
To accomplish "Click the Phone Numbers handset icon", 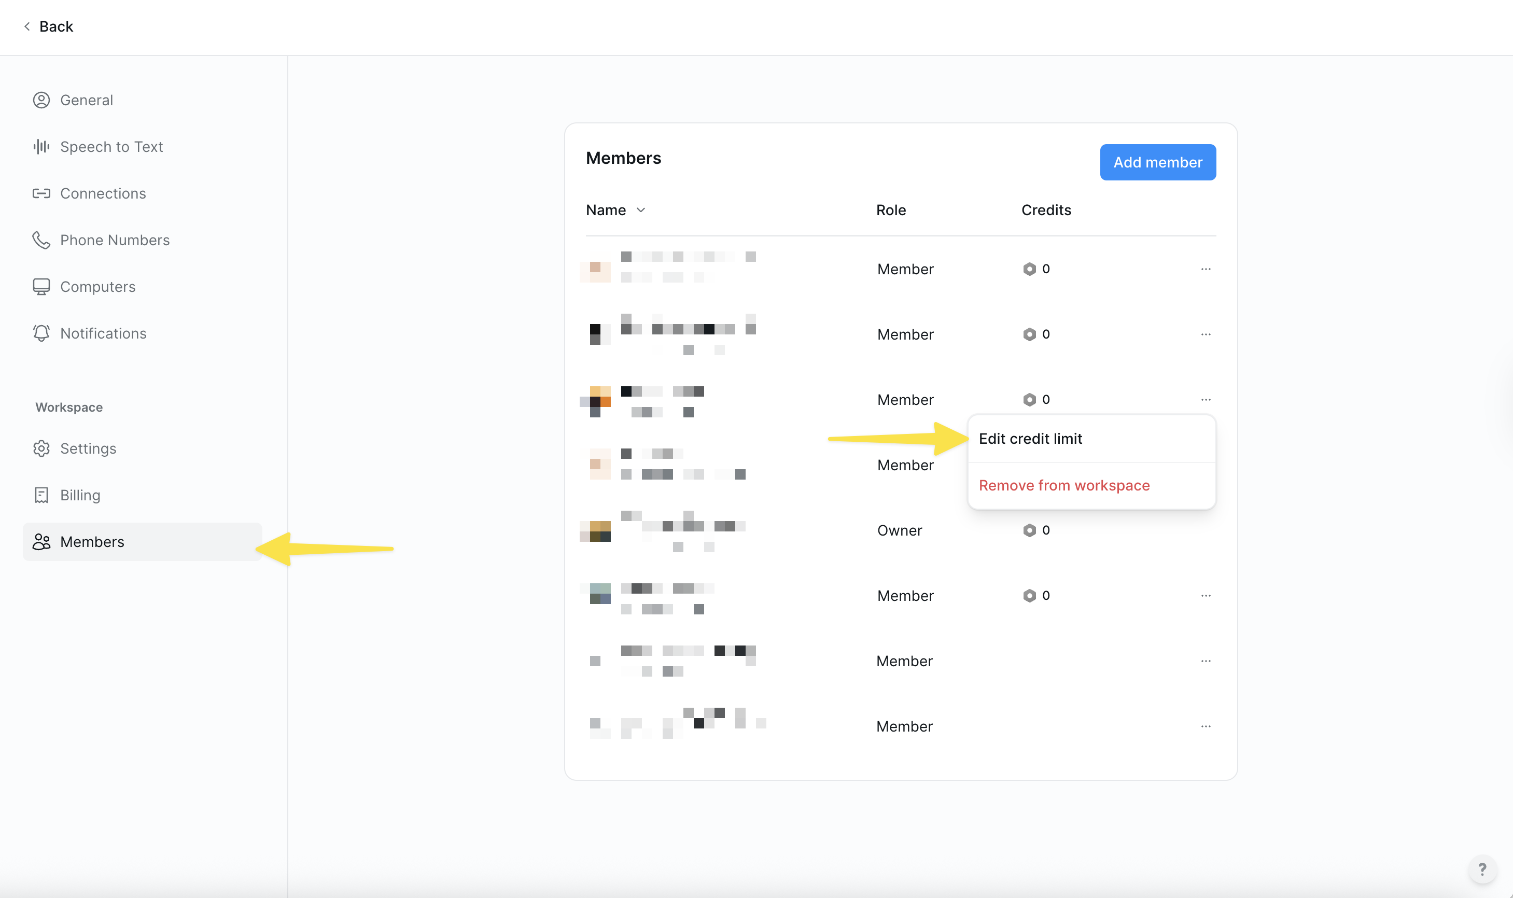I will (x=41, y=240).
